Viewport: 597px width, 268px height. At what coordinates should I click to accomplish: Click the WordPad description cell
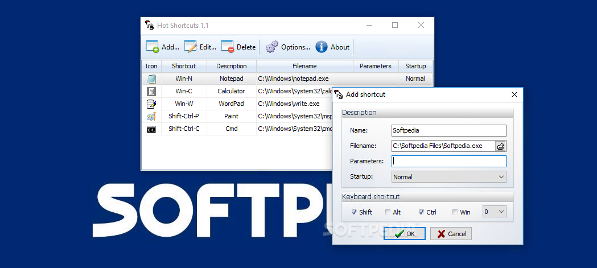point(232,104)
